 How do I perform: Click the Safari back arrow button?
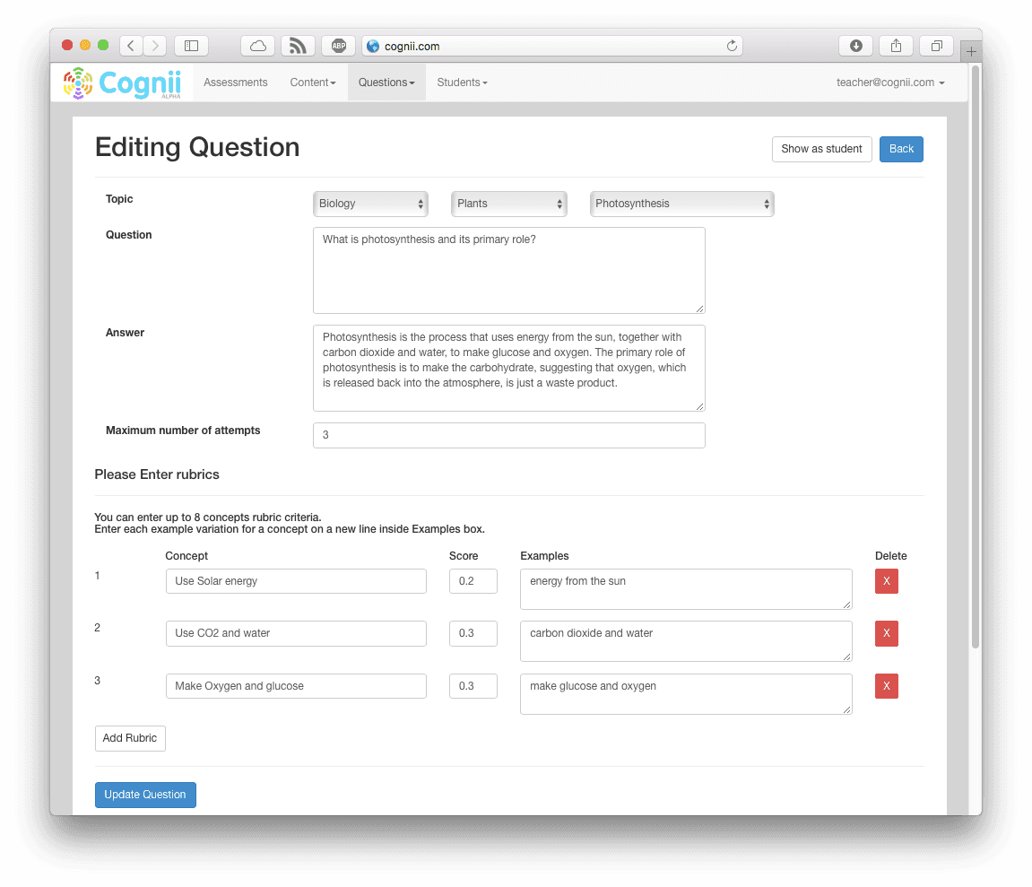click(x=131, y=46)
